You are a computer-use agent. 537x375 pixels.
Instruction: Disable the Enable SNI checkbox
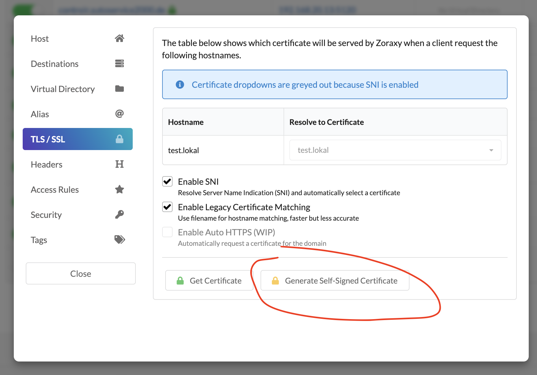(167, 181)
